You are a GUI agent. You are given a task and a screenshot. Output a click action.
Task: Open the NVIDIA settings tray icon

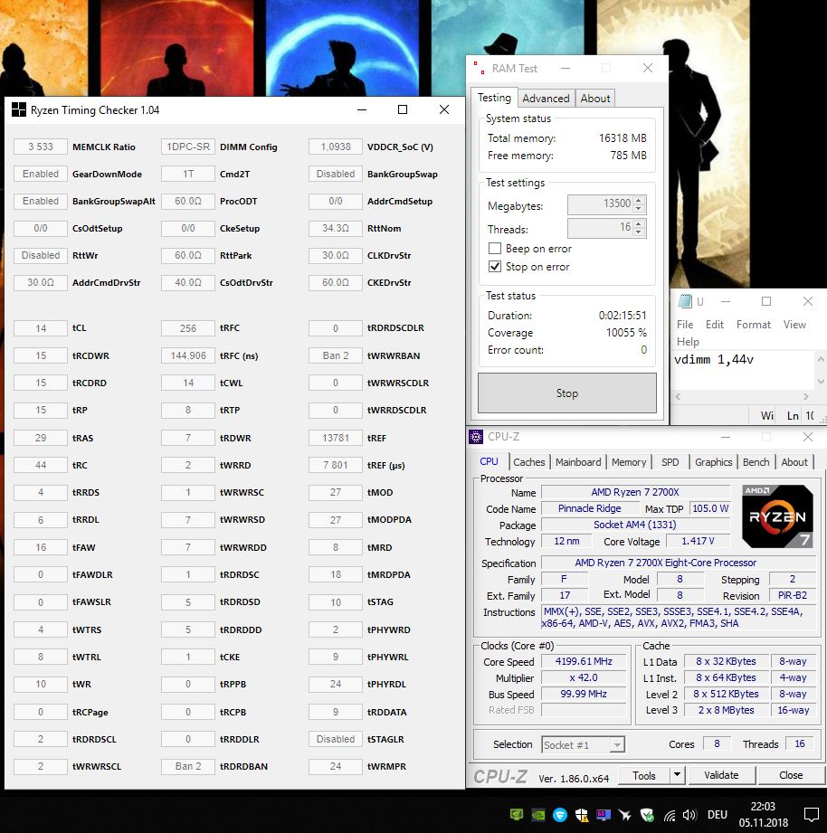(537, 814)
